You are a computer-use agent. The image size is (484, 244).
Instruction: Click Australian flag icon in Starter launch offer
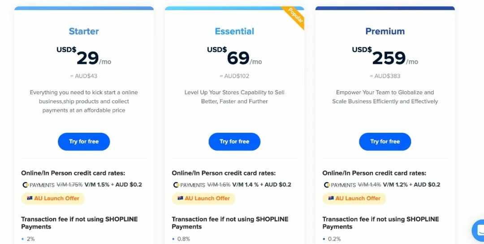click(30, 198)
